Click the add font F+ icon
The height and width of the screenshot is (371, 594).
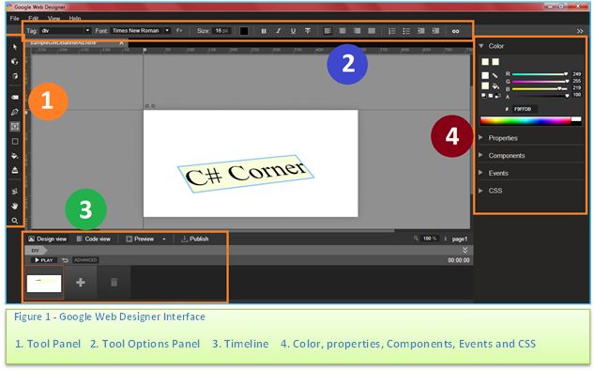tap(179, 30)
